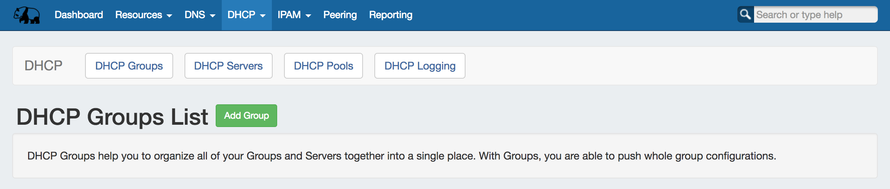Go to the Dashboard page
Screen dimensions: 890x189
[79, 15]
